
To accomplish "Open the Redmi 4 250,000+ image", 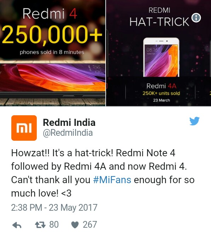I will click(53, 53).
